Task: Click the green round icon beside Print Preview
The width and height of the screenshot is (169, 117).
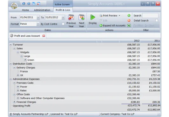Action: pyautogui.click(x=129, y=15)
